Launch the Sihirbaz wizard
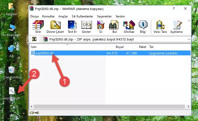The image size is (198, 121). pyautogui.click(x=129, y=27)
